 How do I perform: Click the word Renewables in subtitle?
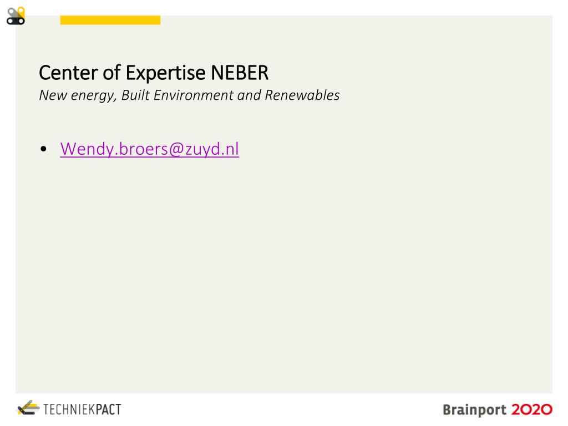pyautogui.click(x=302, y=95)
